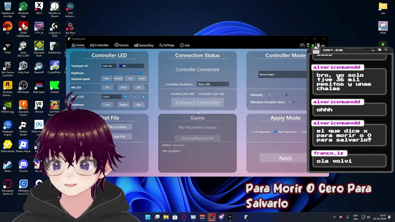The image size is (395, 222).
Task: Expand the Controller Emulation Xbox 360 dropdown
Action: click(213, 84)
